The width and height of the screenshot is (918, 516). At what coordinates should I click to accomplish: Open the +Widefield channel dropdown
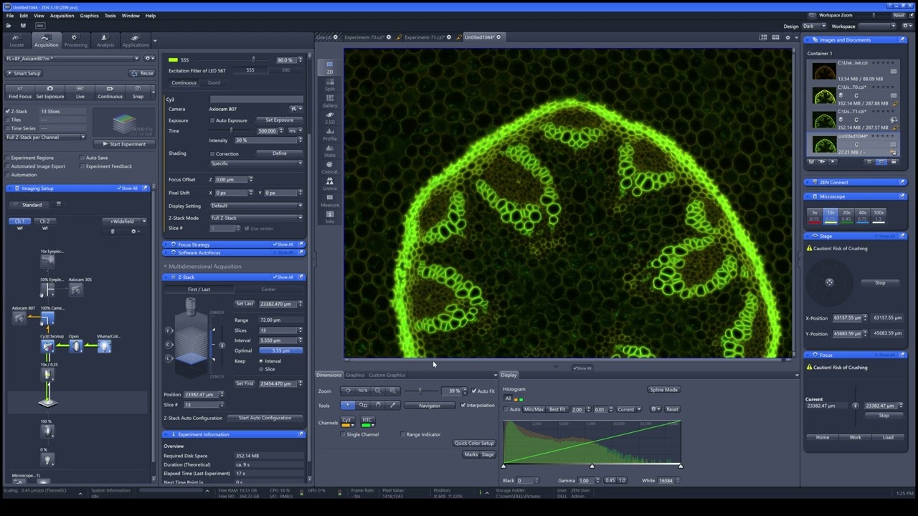[125, 221]
